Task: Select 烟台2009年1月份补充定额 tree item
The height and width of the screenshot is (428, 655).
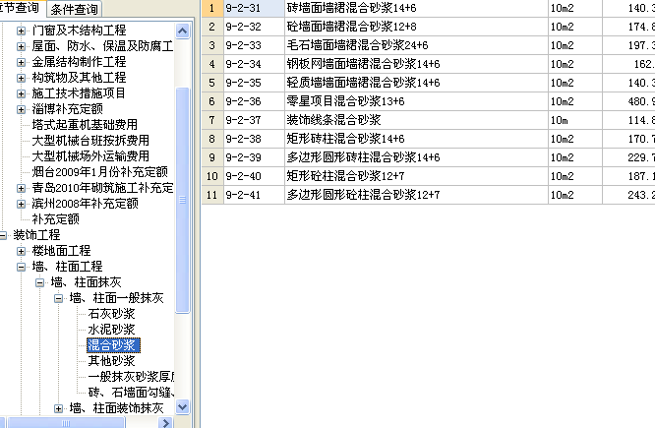Action: pyautogui.click(x=100, y=172)
